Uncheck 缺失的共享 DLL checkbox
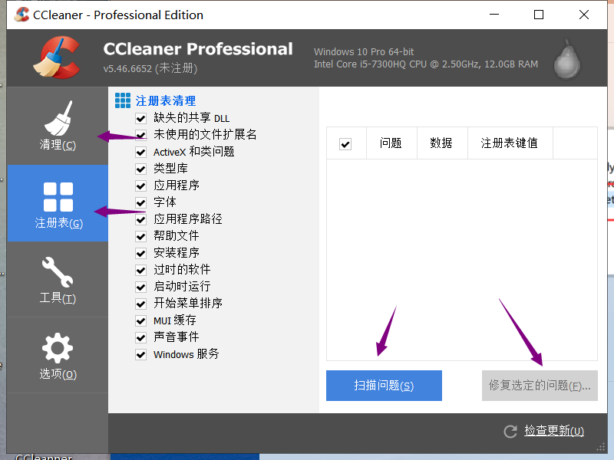 click(141, 118)
